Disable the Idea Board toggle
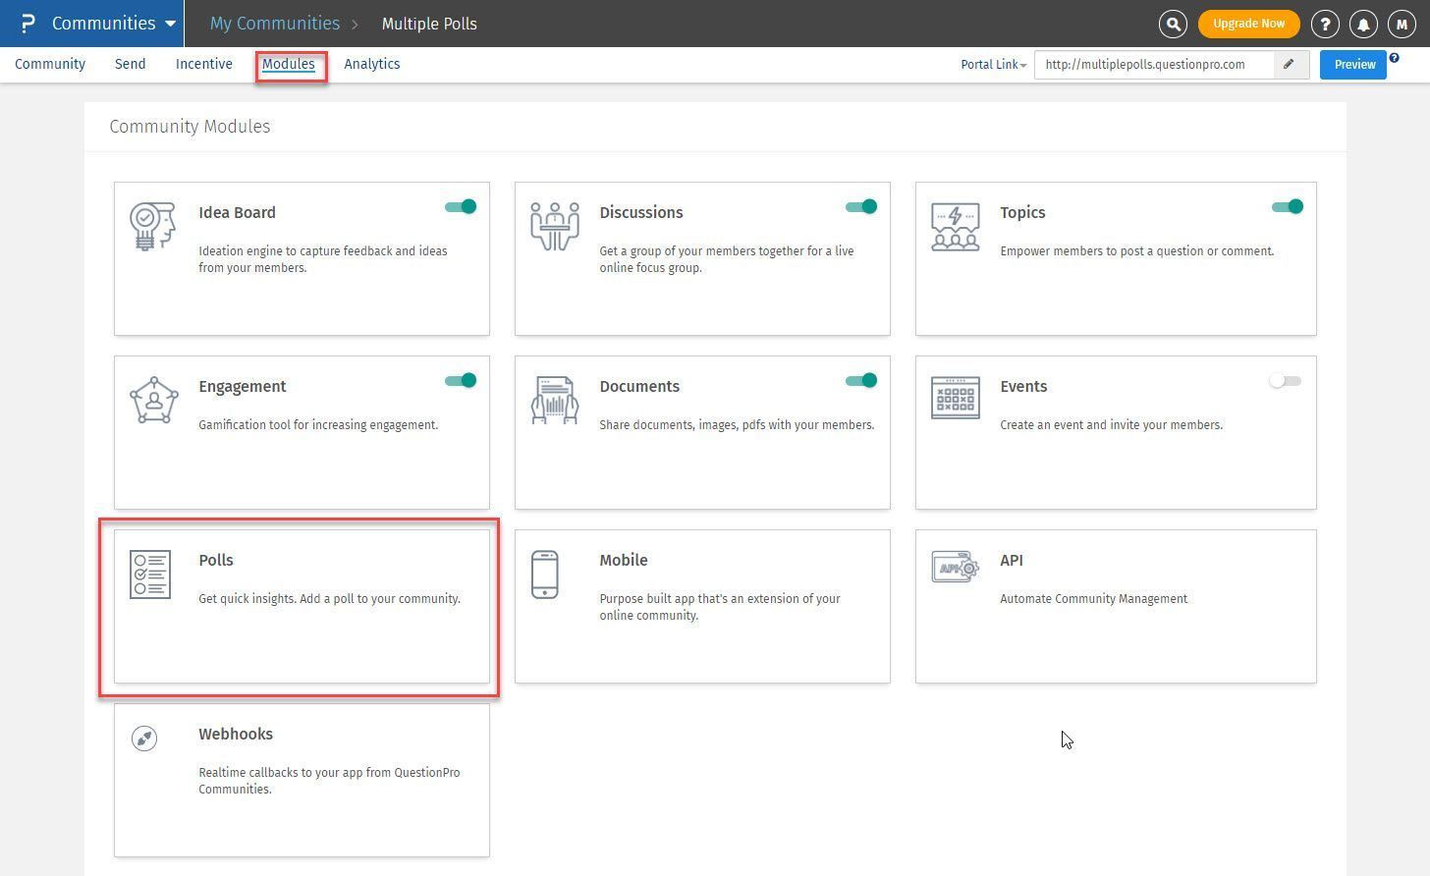1430x876 pixels. (461, 206)
